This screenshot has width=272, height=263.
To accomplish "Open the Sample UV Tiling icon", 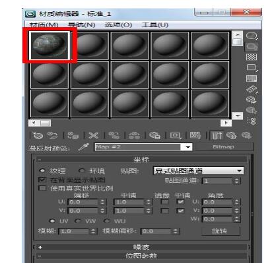I will click(252, 68).
